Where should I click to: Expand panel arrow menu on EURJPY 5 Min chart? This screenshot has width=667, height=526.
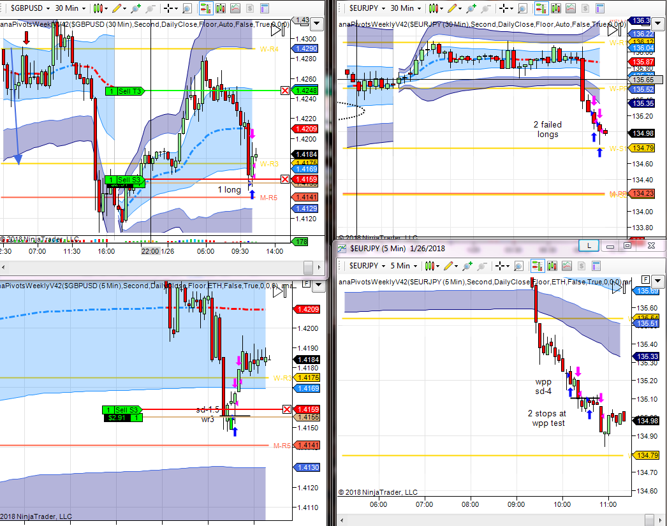point(657,281)
